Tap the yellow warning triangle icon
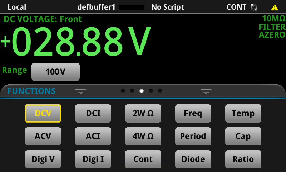 (x=275, y=8)
